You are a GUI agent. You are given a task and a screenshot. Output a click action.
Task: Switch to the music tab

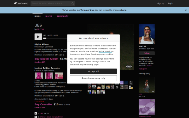37,16
